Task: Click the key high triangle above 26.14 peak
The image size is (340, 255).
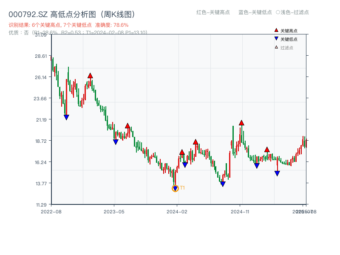Action: click(90, 76)
